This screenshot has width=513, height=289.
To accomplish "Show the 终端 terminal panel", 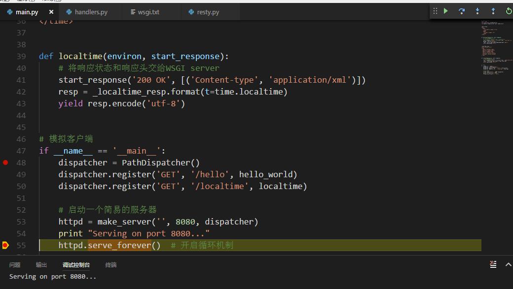I will point(111,264).
